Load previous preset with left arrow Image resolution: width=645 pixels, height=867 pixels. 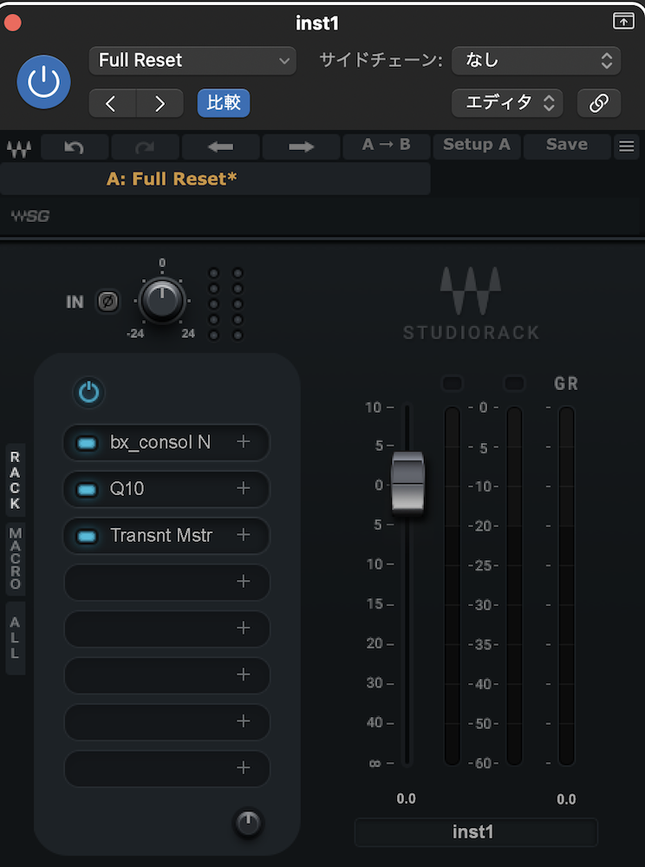(x=220, y=147)
